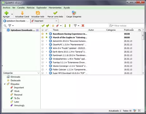The height and width of the screenshot is (114, 146).
Task: Toggle star on RaceRoom Racing Experience item
Action: tap(43, 34)
